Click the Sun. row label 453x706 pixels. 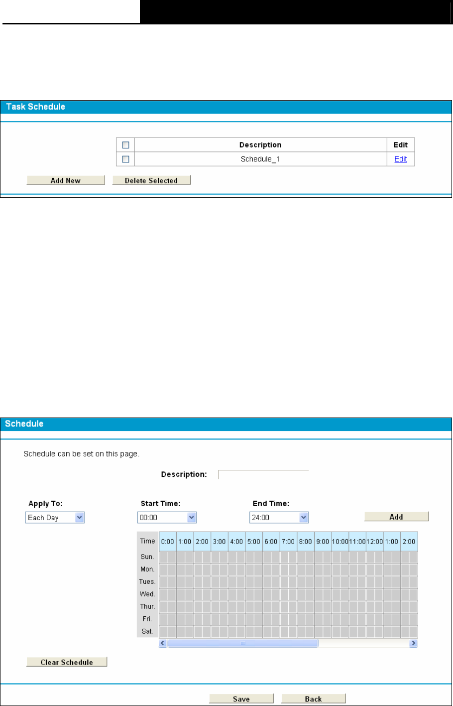pyautogui.click(x=147, y=557)
